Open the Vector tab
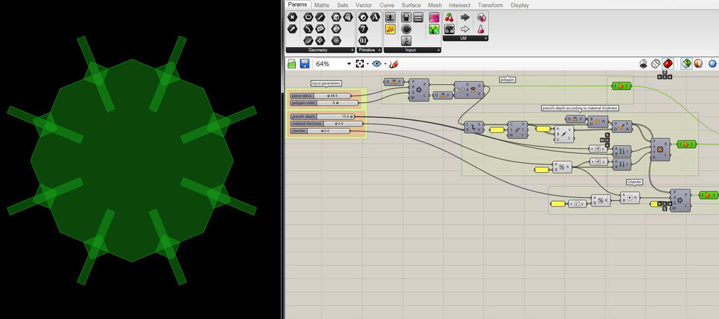Viewport: 719px width, 319px height. coord(364,5)
